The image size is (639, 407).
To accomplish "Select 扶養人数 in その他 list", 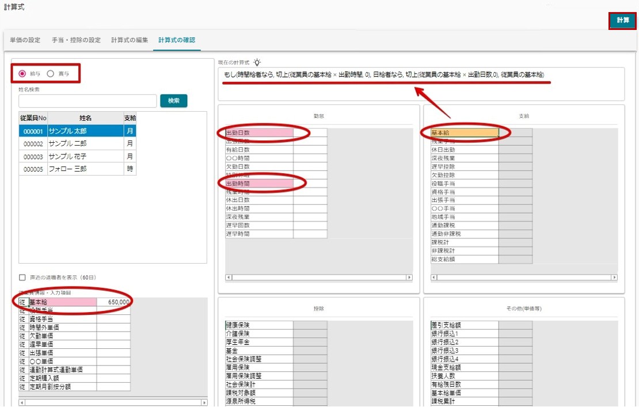I will tap(465, 376).
